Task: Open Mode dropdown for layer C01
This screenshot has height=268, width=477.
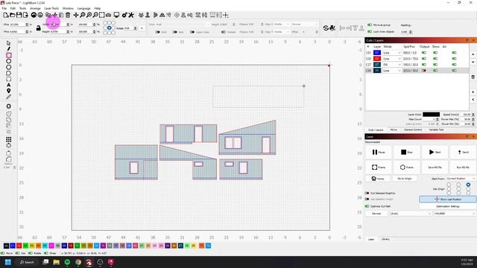Action: (392, 53)
